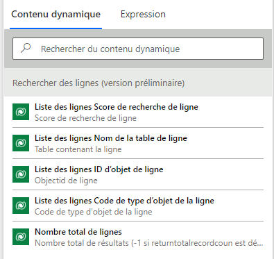Click the gray description 'Score de recherche de ligne'
This screenshot has width=274, height=259.
pos(85,118)
